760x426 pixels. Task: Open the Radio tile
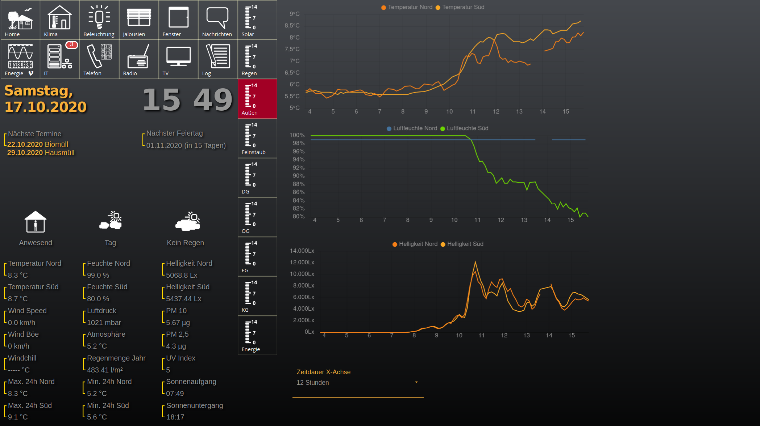139,59
